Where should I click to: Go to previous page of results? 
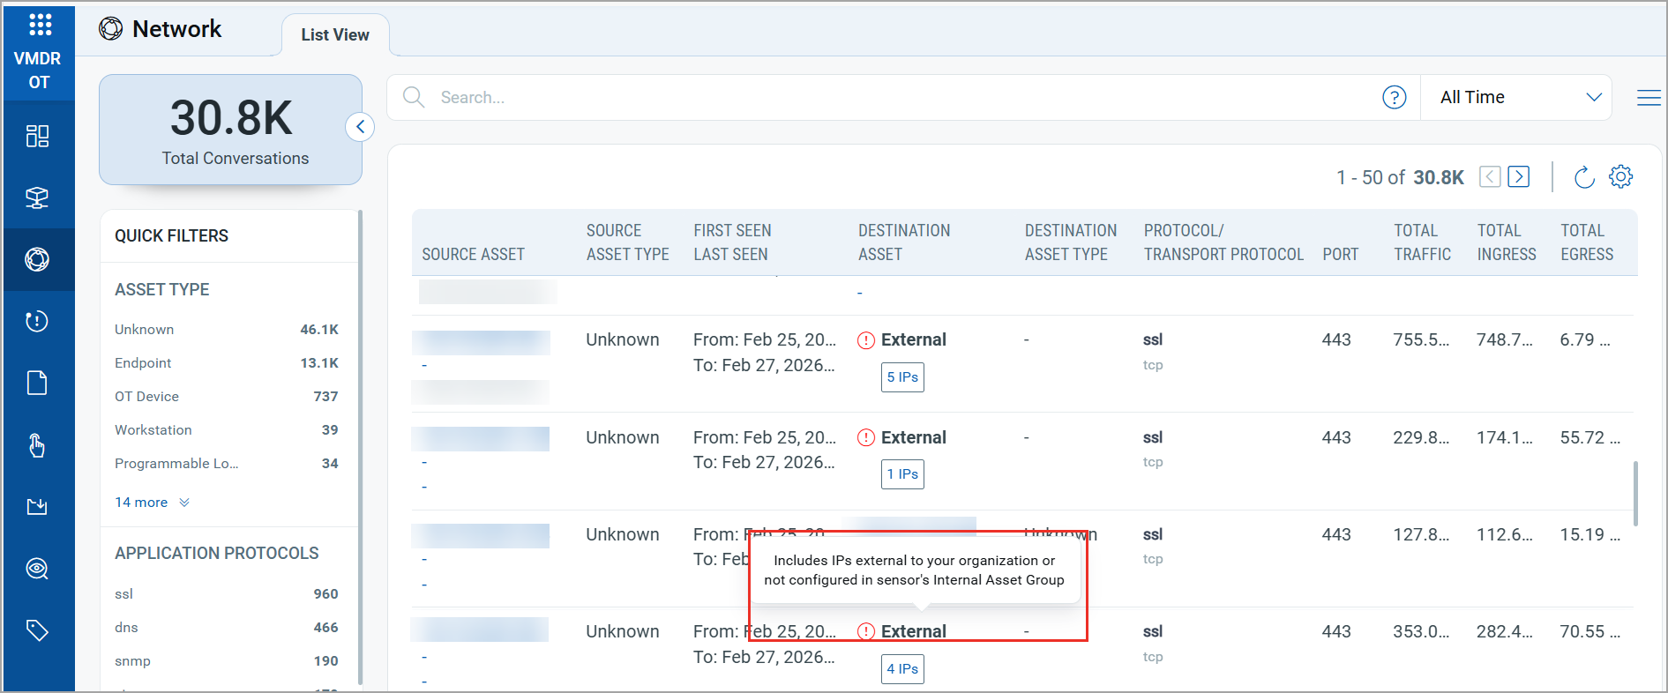coord(1490,176)
